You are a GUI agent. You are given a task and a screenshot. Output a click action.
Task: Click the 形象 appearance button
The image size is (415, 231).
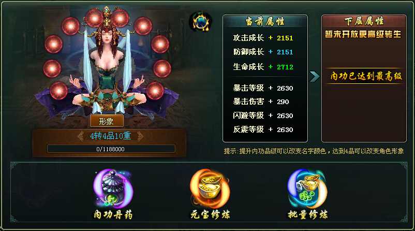[107, 121]
